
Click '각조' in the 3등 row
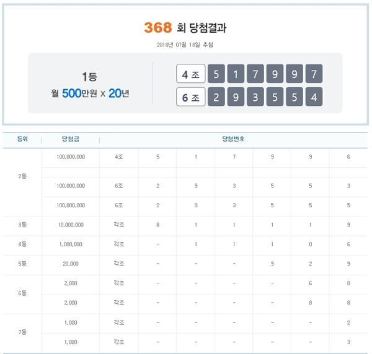[119, 225]
